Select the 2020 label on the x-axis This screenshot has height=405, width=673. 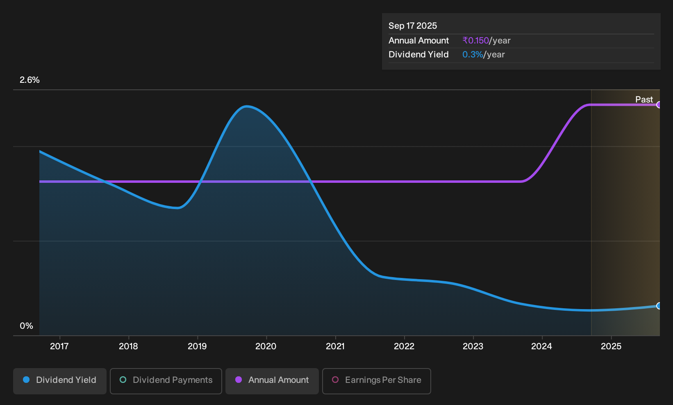click(266, 346)
